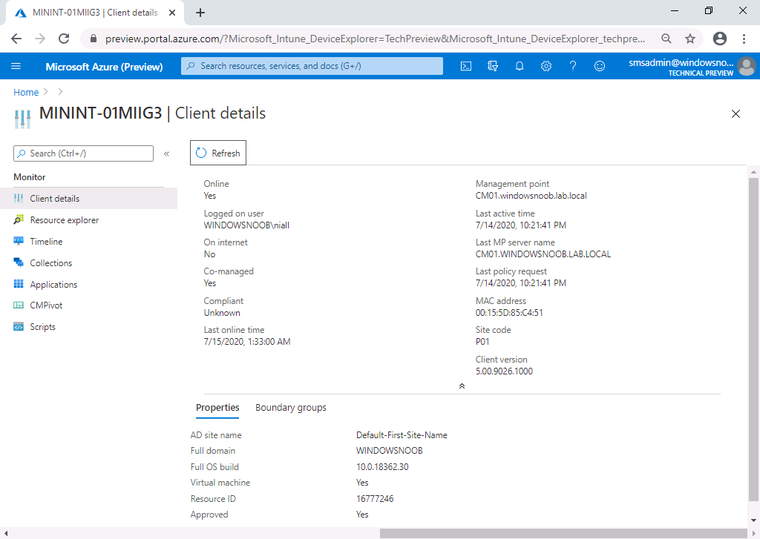The image size is (760, 539).
Task: Click the CM01.windowsnoob.lab.local management point value
Action: 531,196
